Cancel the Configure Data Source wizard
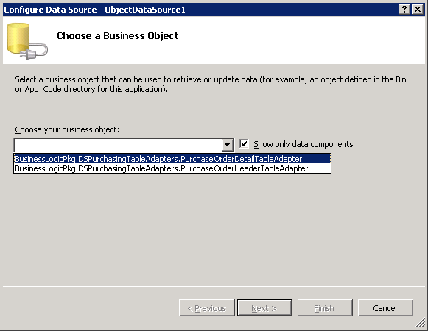428x331 pixels. [x=385, y=308]
